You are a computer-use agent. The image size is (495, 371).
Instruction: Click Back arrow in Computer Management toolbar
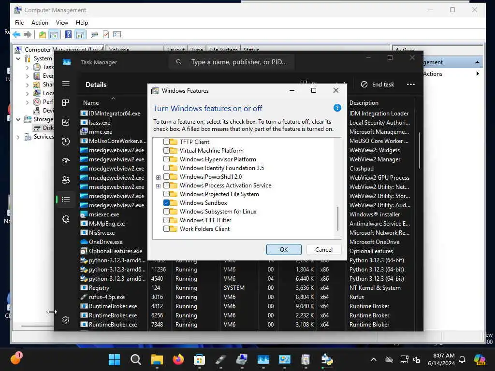[x=17, y=34]
